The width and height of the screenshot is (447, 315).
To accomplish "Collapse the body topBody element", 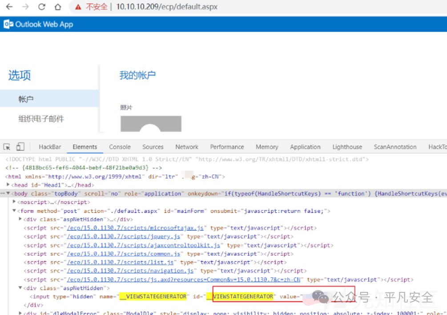I will point(8,193).
